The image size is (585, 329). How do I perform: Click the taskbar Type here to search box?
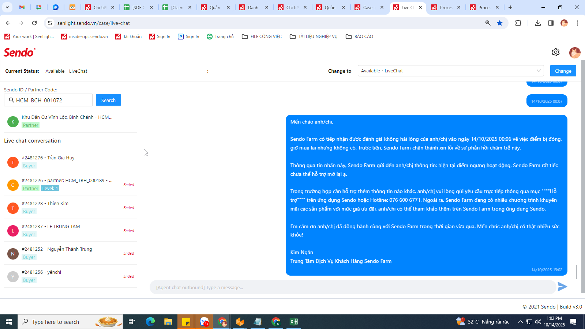70,322
